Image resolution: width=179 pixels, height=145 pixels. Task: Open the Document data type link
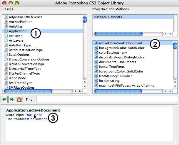click(x=34, y=115)
